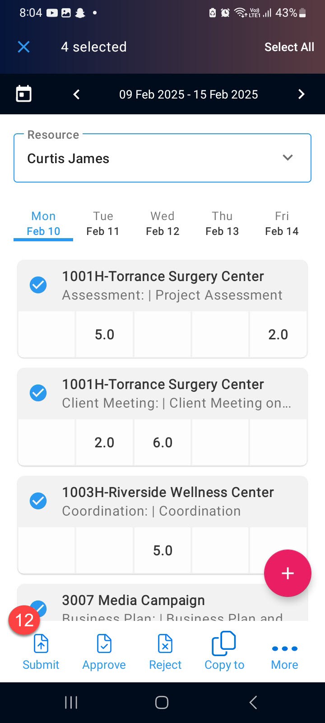Uncheck the Torrance Client Meeting entry
Image resolution: width=325 pixels, height=723 pixels.
pos(38,393)
